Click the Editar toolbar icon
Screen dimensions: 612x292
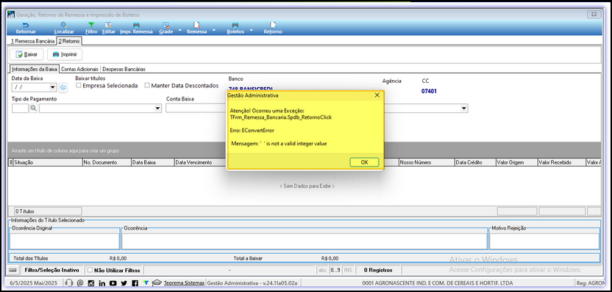tap(109, 25)
